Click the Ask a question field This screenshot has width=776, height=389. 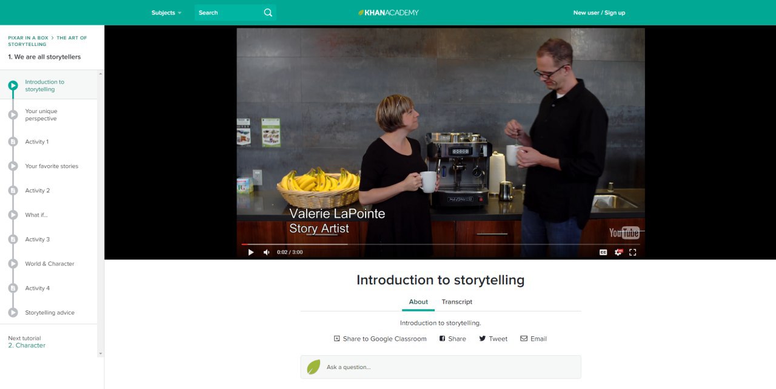coord(441,367)
